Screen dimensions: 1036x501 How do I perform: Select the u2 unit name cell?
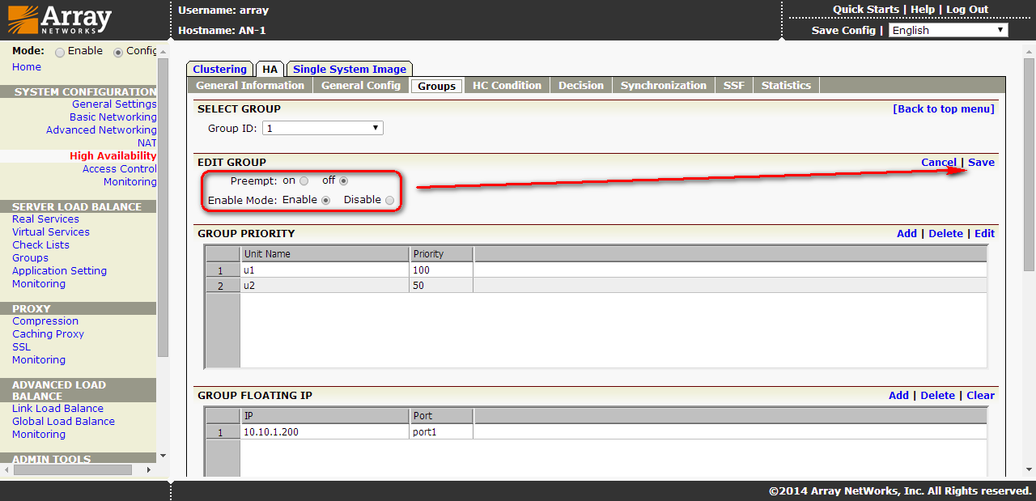[325, 285]
